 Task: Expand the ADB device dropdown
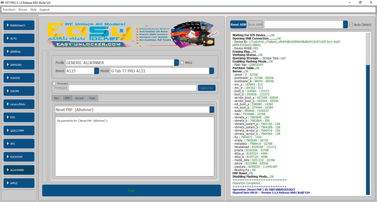click(x=345, y=25)
